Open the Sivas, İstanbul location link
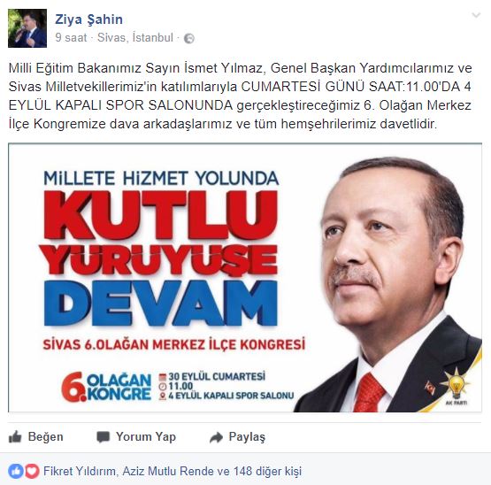 pyautogui.click(x=135, y=37)
